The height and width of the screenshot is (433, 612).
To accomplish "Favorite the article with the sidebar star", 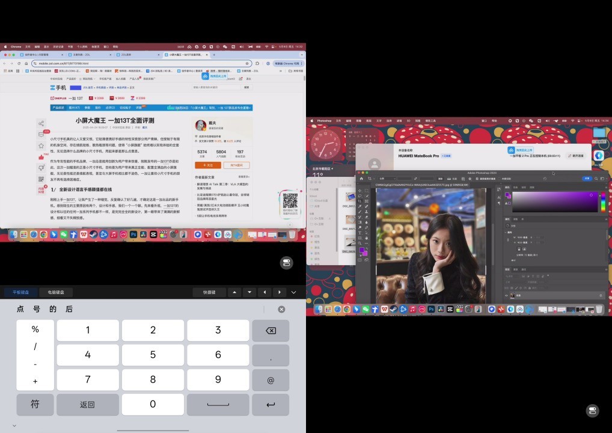I will point(41,146).
